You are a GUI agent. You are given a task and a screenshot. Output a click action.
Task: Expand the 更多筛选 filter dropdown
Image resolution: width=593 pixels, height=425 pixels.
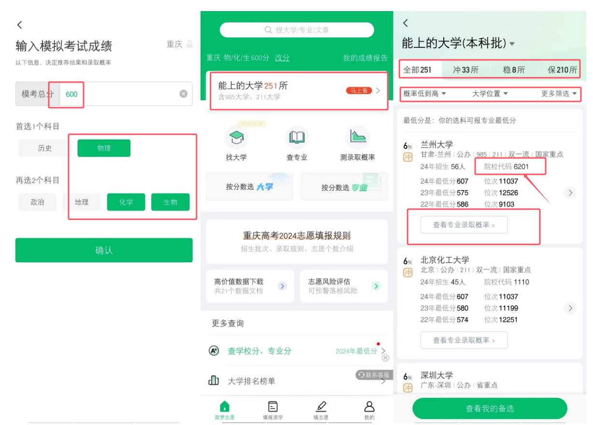tap(559, 94)
